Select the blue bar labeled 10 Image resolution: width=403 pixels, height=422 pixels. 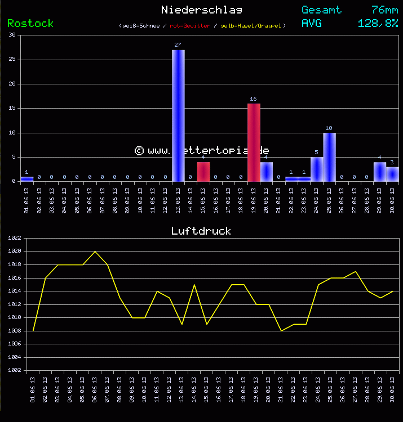329,157
